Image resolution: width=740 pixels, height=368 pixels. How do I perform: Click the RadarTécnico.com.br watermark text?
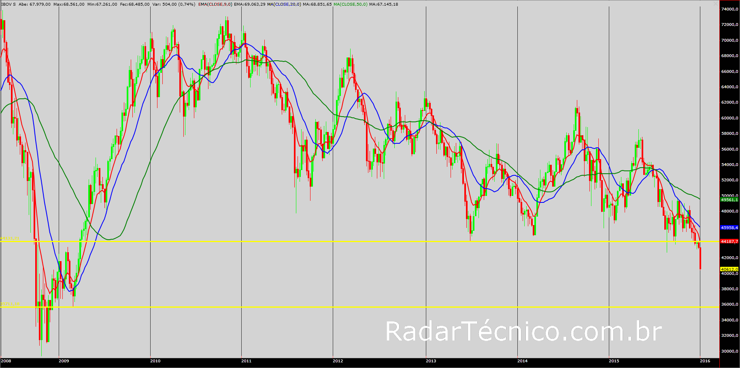pos(523,332)
